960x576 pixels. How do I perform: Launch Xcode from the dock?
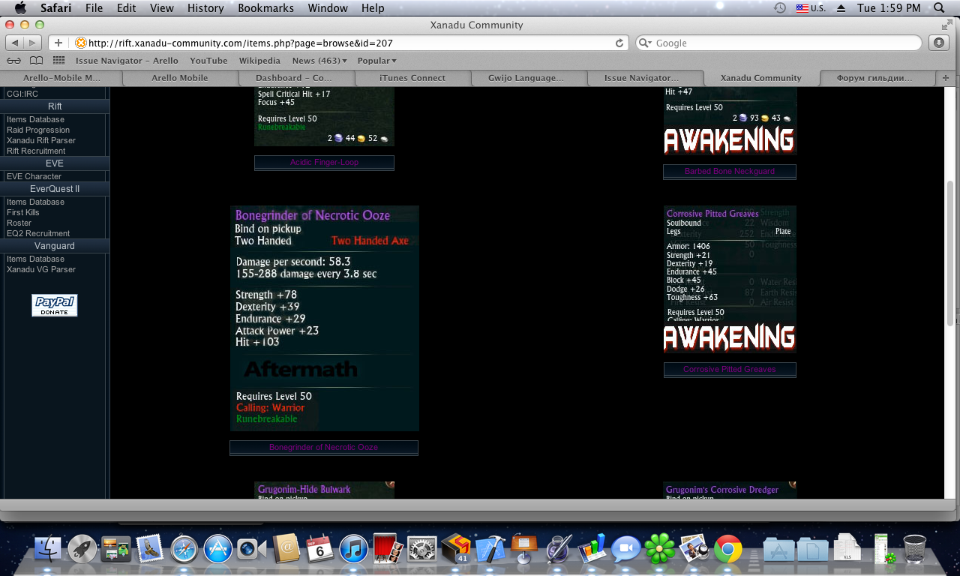(x=490, y=549)
